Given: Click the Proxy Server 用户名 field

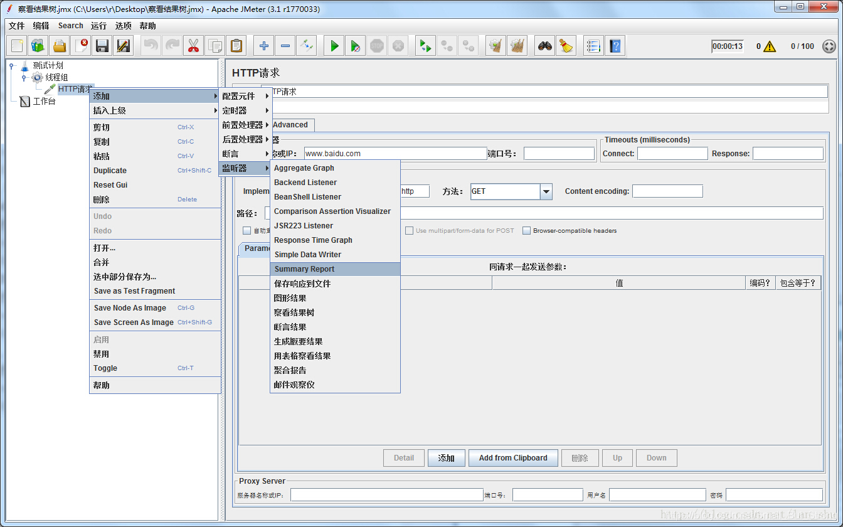Looking at the screenshot, I should point(657,496).
